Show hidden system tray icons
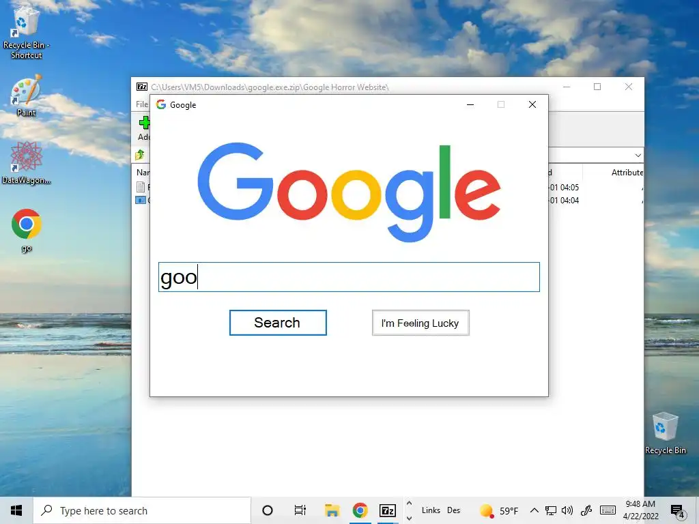Screen dimensions: 699x524 coord(534,510)
